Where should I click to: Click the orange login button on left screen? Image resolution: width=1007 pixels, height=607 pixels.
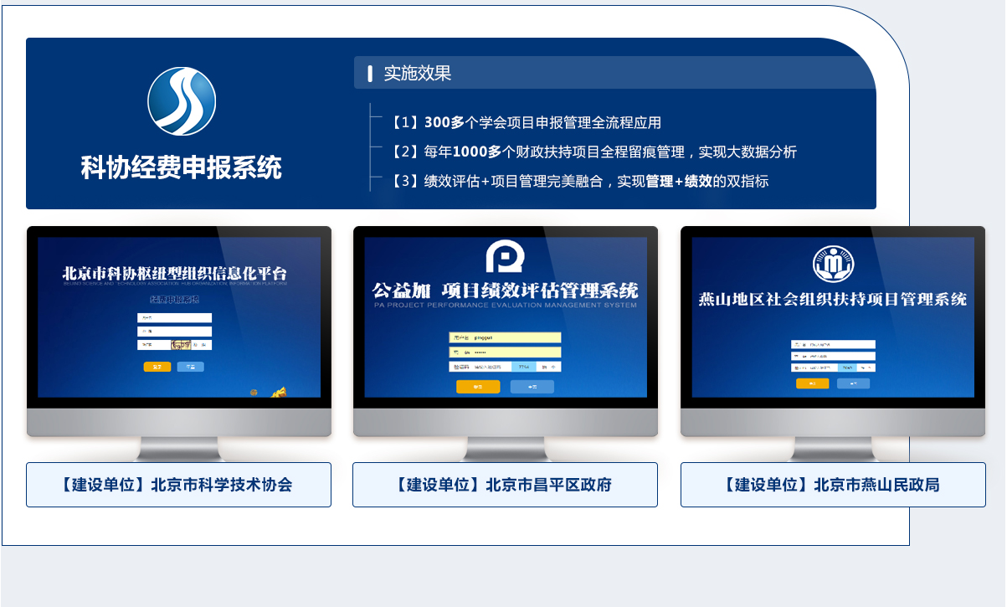[157, 367]
